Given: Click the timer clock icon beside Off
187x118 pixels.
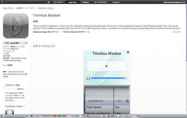Looking at the screenshot, I should click(127, 101).
